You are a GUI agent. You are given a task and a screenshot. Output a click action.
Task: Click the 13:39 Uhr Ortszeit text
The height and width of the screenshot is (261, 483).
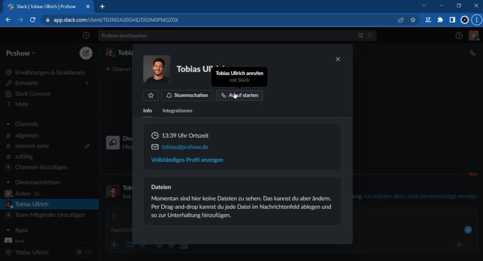coord(185,136)
